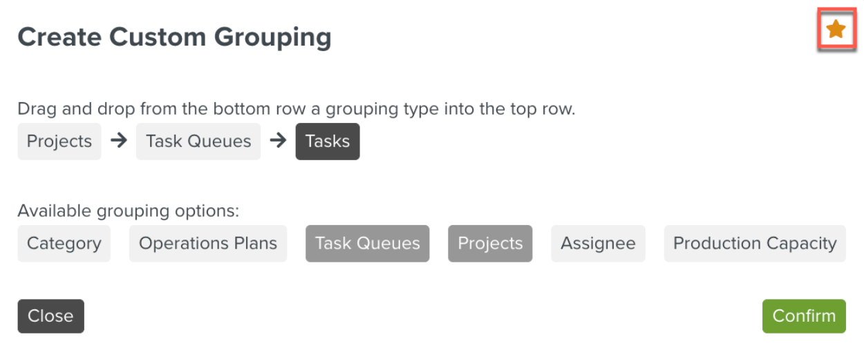Click the orange star favorite icon
864x348 pixels.
point(836,30)
